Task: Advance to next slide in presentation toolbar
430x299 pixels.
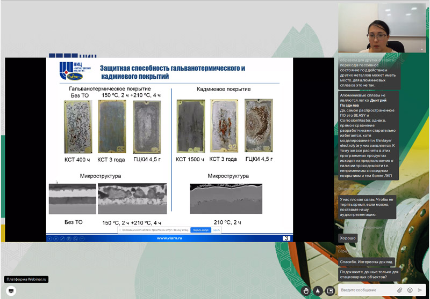Action: [56, 238]
